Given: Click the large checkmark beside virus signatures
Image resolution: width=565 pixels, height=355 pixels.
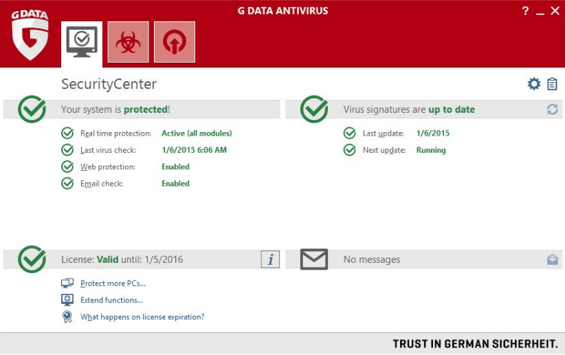Looking at the screenshot, I should point(314,109).
